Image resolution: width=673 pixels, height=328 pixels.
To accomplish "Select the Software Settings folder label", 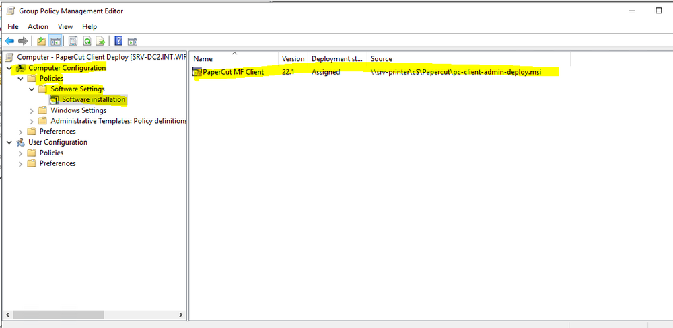I will [77, 89].
